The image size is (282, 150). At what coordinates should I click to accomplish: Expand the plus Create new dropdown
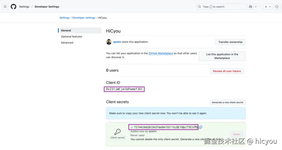(x=267, y=7)
